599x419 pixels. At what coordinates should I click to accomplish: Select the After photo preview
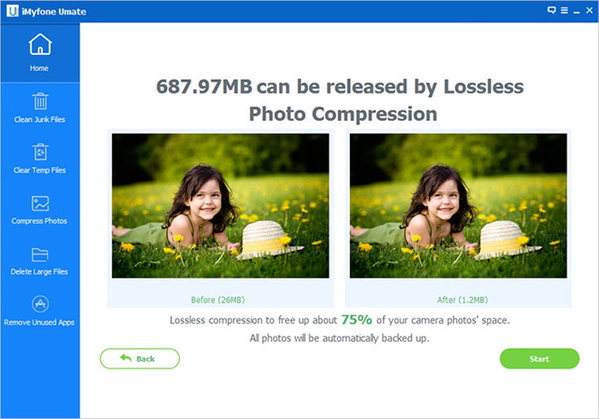pyautogui.click(x=459, y=206)
